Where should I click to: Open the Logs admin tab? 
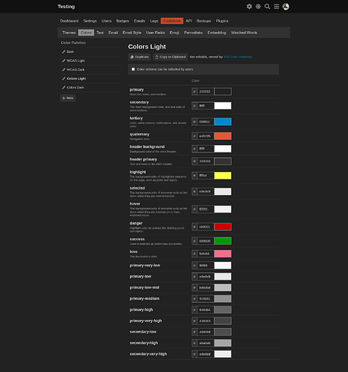click(154, 21)
